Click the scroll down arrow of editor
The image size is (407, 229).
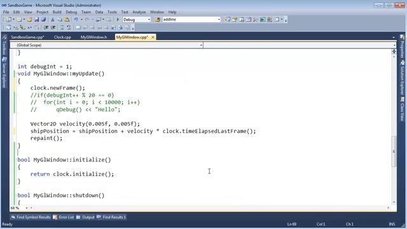(394, 202)
